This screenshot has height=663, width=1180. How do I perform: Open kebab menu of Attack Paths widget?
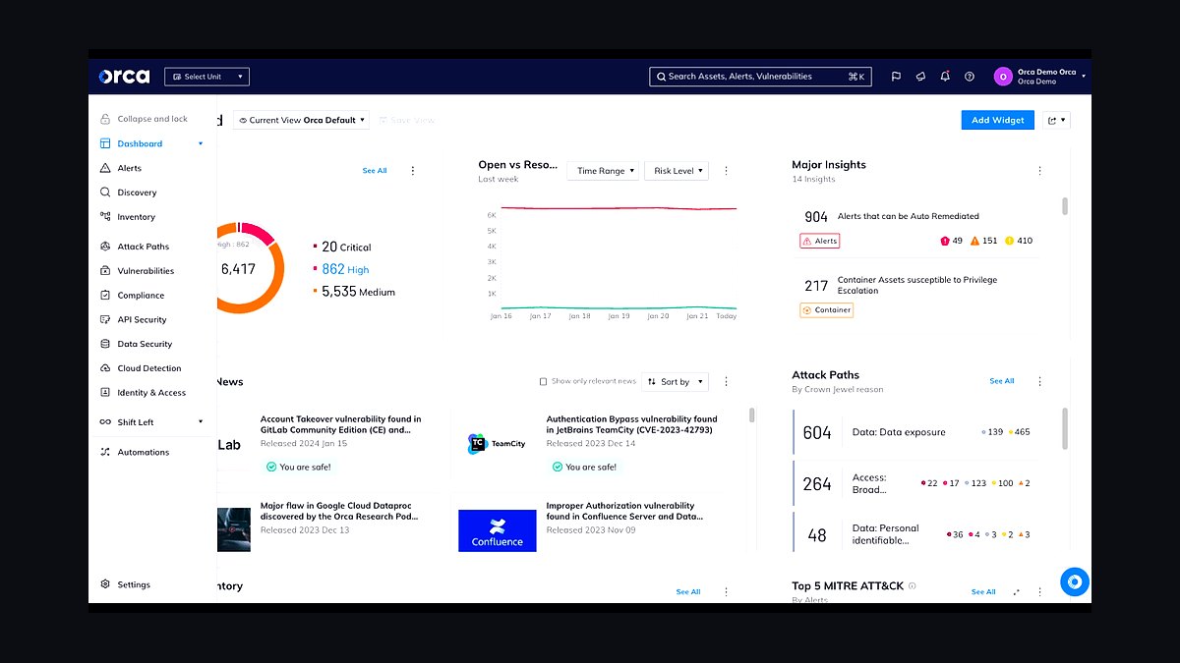coord(1039,381)
